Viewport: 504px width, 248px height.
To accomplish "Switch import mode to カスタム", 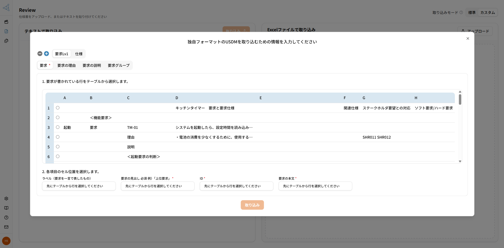I will click(487, 12).
